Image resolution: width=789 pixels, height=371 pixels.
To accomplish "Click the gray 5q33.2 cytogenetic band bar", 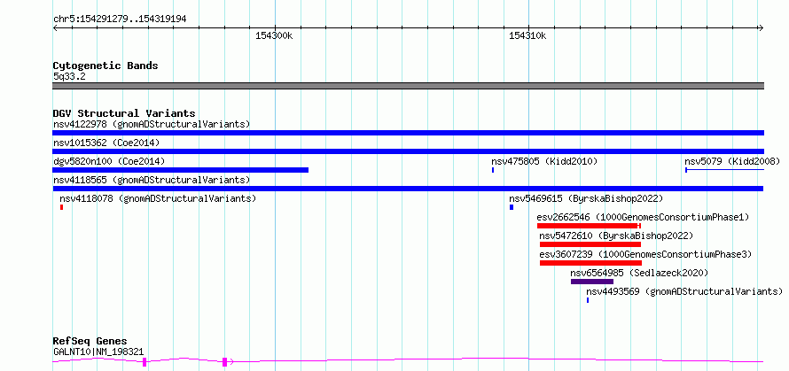I will coord(408,86).
